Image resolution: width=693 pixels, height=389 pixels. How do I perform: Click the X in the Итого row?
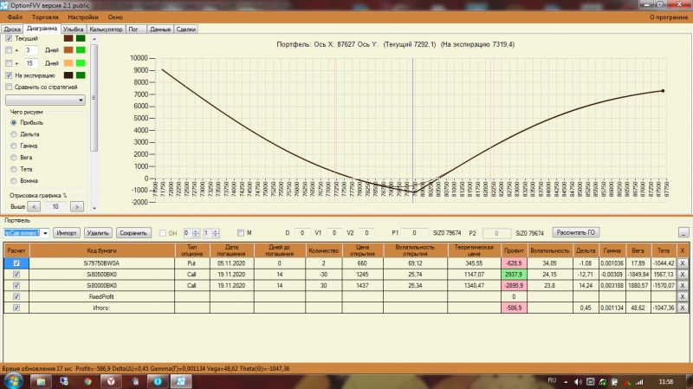pyautogui.click(x=683, y=308)
